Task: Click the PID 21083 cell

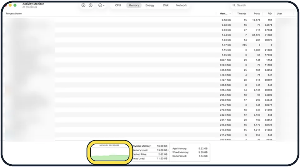Action: [268, 50]
